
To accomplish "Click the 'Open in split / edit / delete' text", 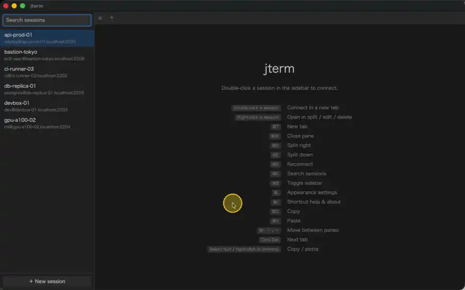I will click(319, 117).
